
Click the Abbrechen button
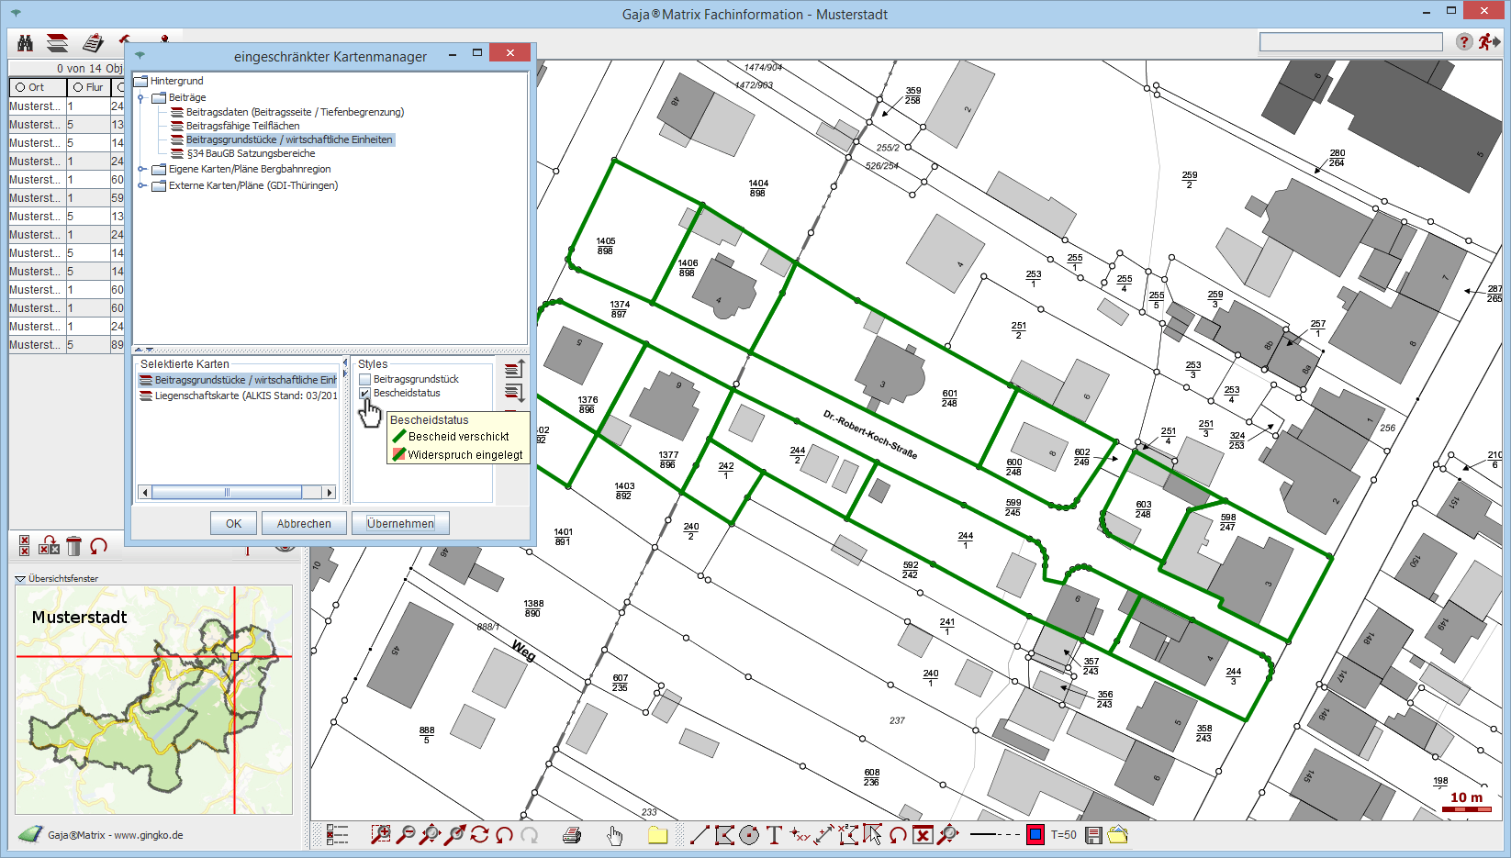tap(304, 524)
